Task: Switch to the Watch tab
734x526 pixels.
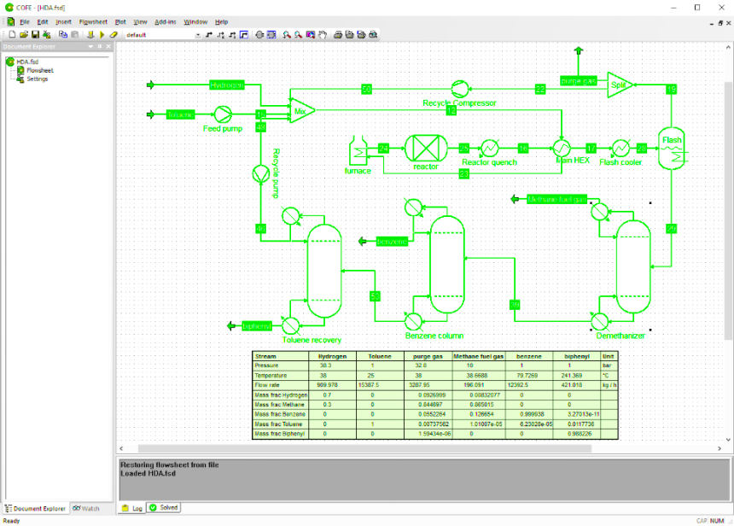Action: (86, 508)
